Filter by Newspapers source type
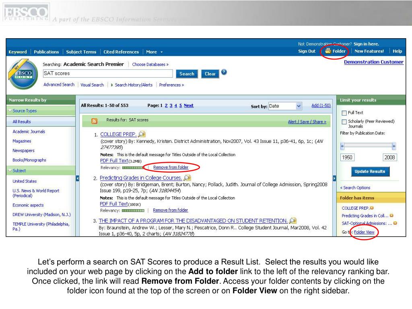The width and height of the screenshot is (412, 309). click(23, 150)
